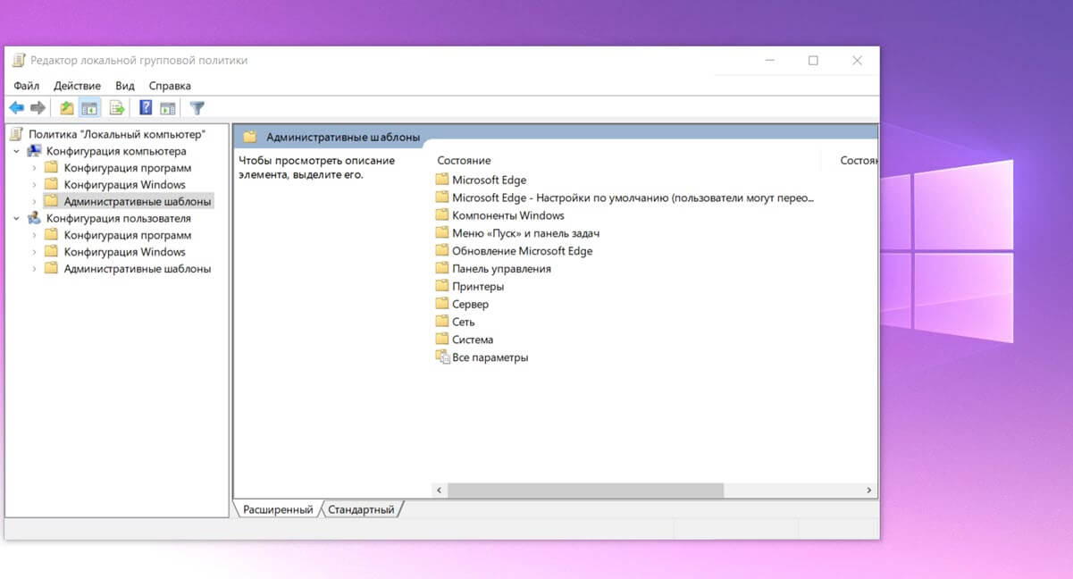Click the Back arrow in toolbar
The image size is (1073, 579).
click(x=16, y=108)
